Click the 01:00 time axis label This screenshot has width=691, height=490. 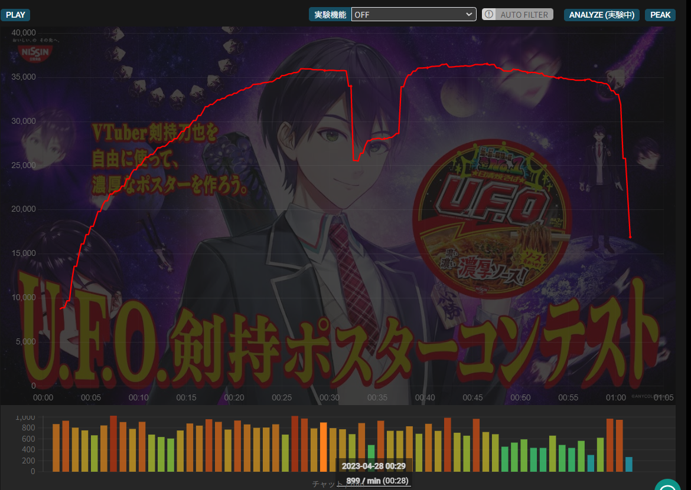615,397
